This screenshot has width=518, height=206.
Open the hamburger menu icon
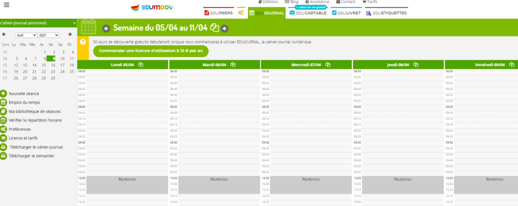pyautogui.click(x=7, y=5)
